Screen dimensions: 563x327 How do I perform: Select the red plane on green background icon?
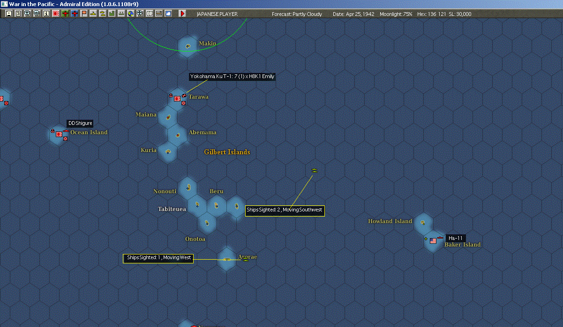(x=65, y=14)
